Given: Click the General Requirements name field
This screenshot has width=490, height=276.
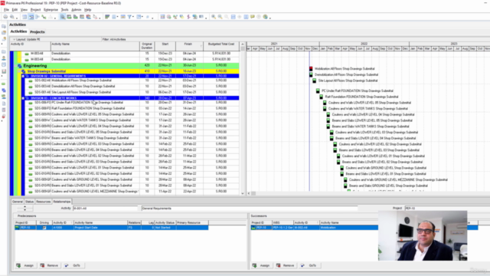Looking at the screenshot, I should 250,209.
